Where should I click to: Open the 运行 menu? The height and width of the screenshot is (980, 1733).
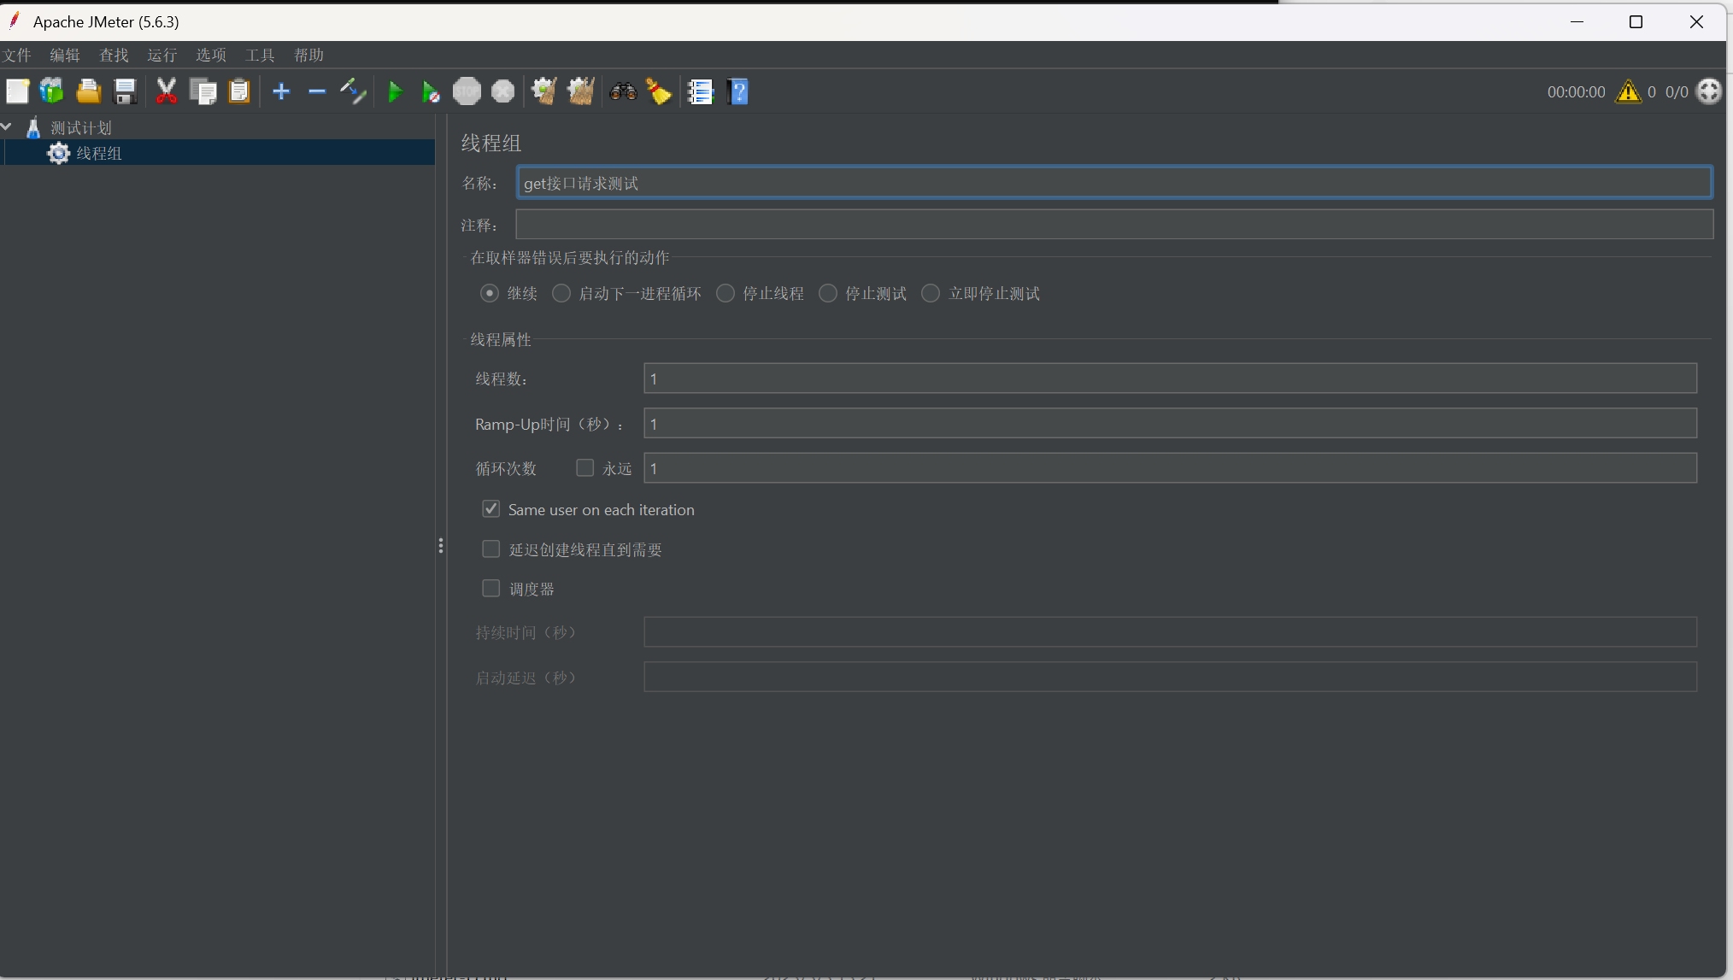162,56
